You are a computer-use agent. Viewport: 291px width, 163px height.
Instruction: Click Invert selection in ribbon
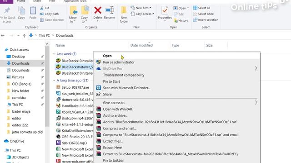point(206,20)
